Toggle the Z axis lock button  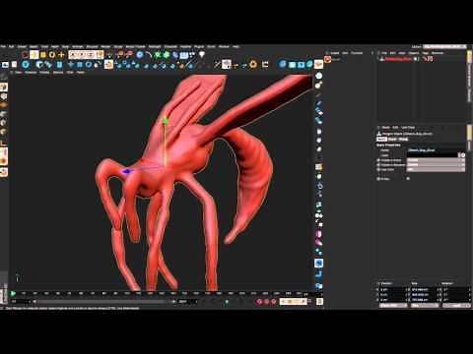coord(90,55)
